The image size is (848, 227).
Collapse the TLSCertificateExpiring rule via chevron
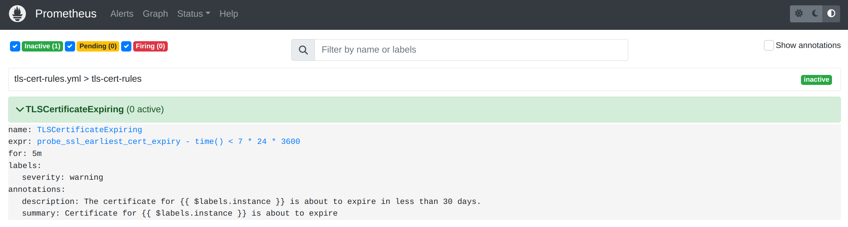[x=20, y=109]
